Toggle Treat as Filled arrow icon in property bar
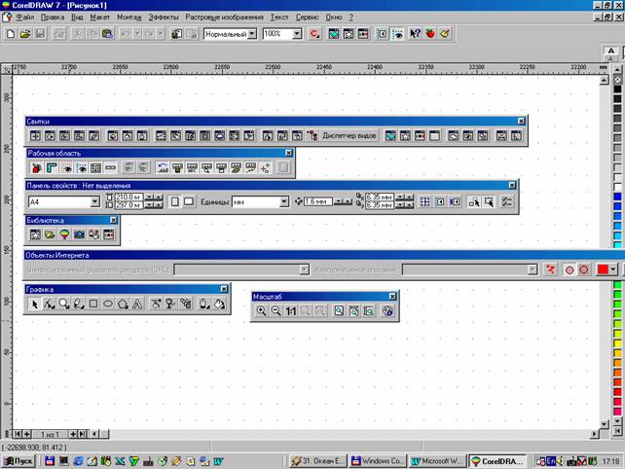Viewport: 625px width, 469px height. [489, 201]
